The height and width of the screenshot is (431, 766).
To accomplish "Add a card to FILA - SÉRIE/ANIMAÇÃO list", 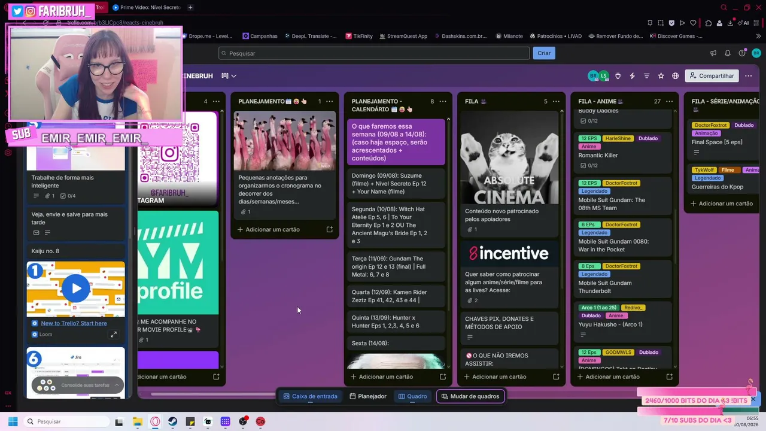I will (x=722, y=204).
